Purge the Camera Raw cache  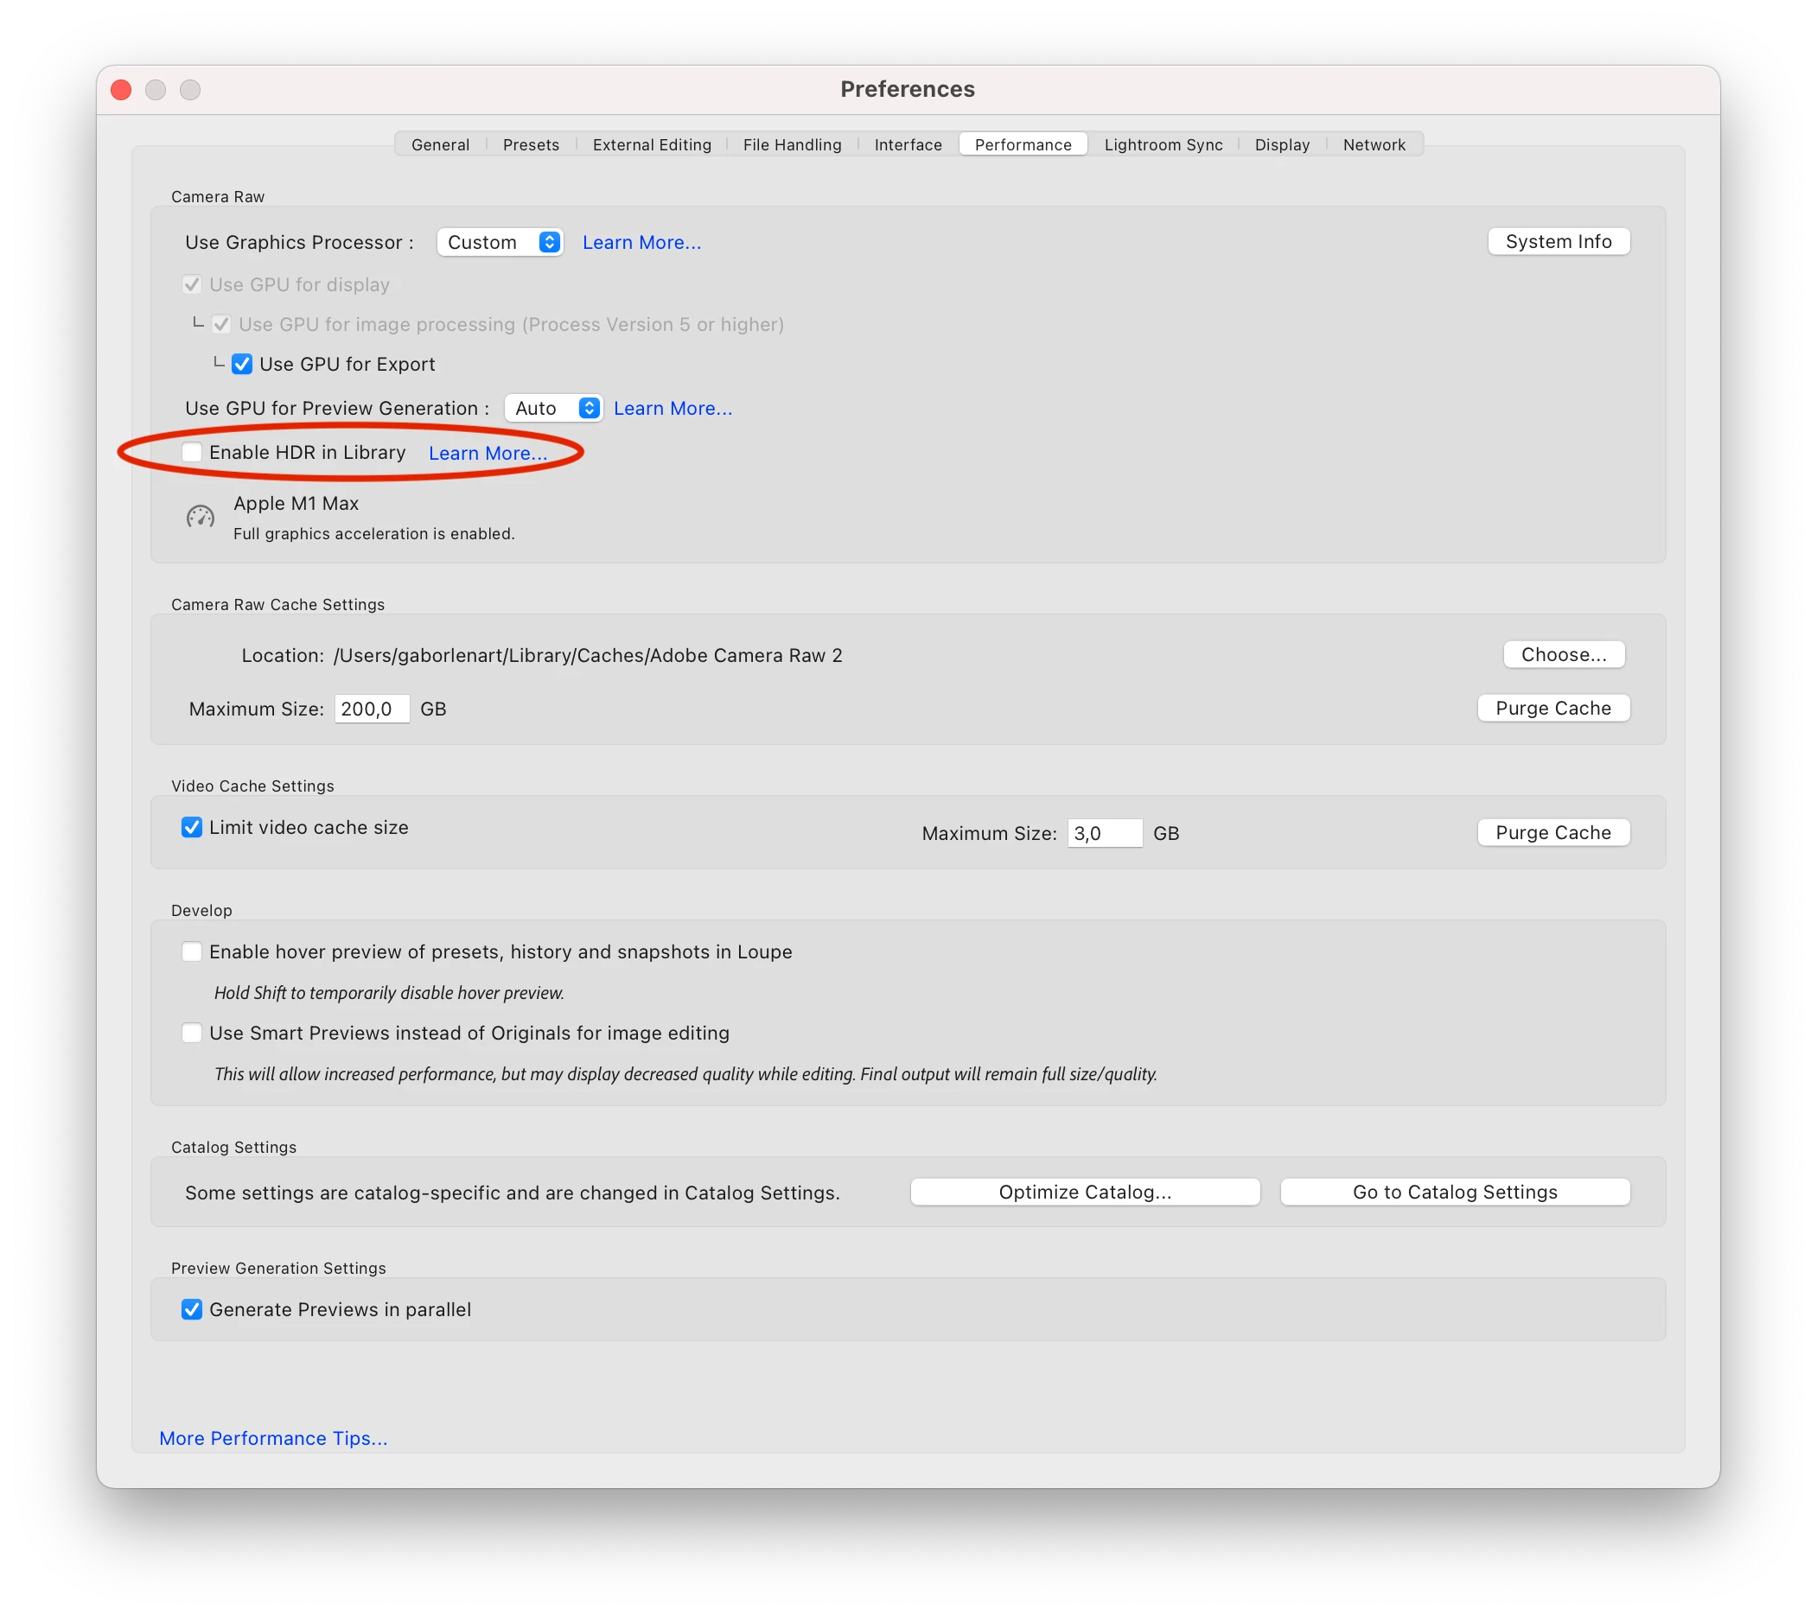click(x=1552, y=709)
